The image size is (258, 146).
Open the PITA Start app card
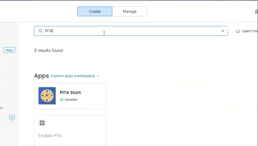(x=70, y=96)
